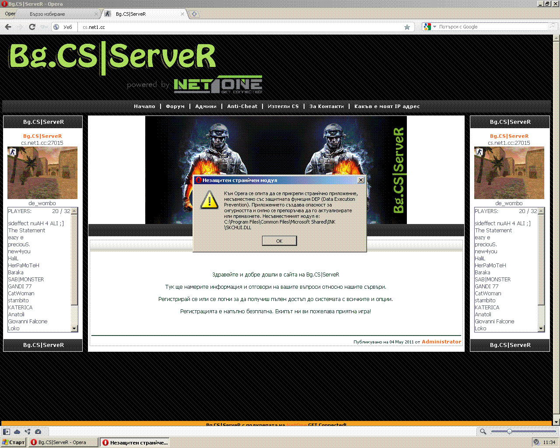Image resolution: width=560 pixels, height=448 pixels.
Task: Open the Админи menu link
Action: (206, 106)
